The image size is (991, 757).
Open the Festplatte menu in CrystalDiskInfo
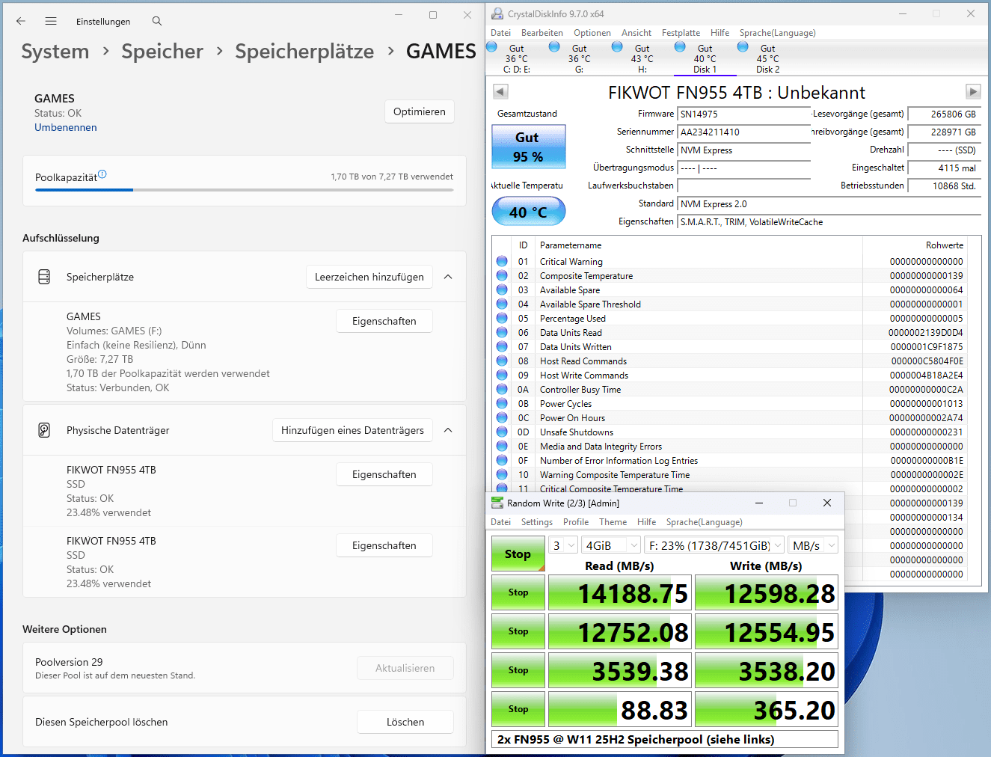[x=681, y=33]
